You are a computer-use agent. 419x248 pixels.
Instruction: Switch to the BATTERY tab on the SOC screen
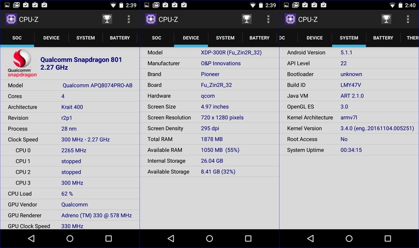pos(120,38)
